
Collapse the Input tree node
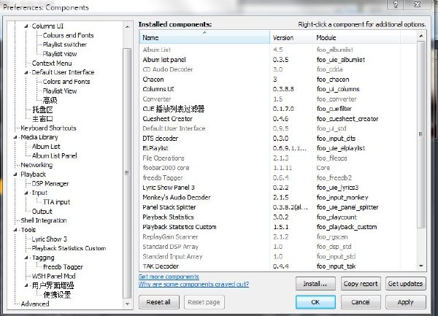pyautogui.click(x=26, y=193)
